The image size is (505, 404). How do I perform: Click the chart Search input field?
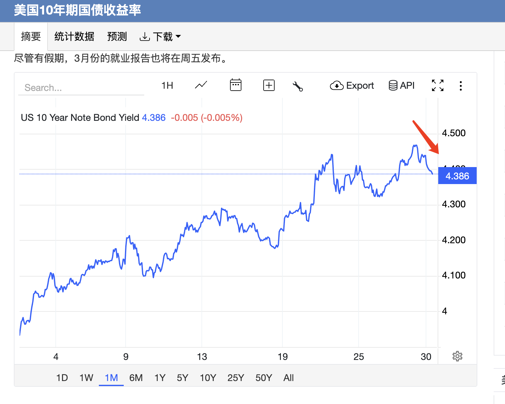[x=81, y=88]
